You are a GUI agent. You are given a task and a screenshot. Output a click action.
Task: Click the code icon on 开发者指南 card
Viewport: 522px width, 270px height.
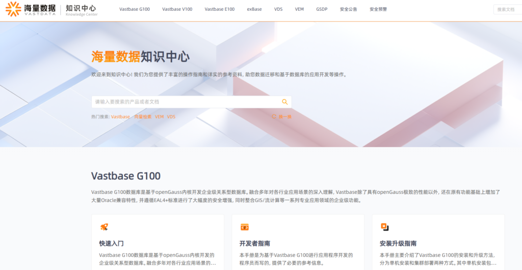pyautogui.click(x=245, y=227)
